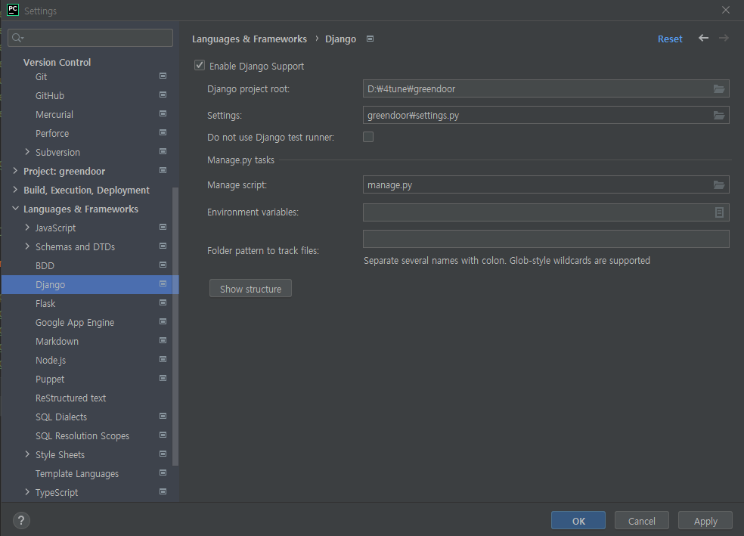The width and height of the screenshot is (744, 536).
Task: Click the Reset link
Action: click(x=670, y=39)
